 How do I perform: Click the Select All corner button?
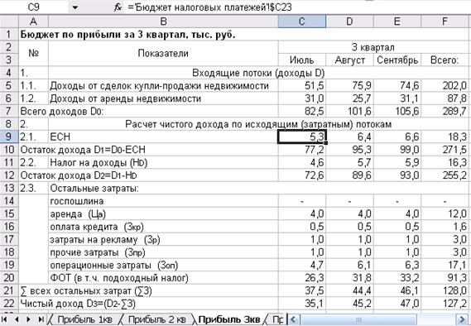[9, 22]
